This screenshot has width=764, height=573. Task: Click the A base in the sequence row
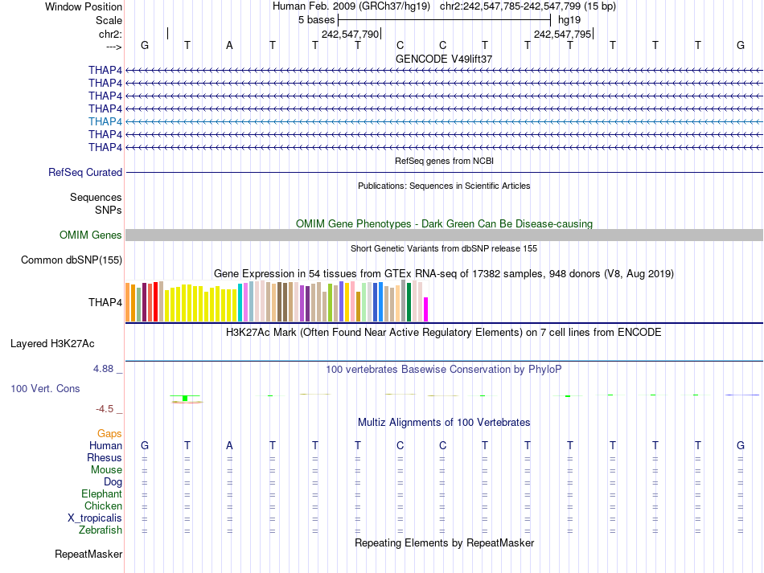(x=229, y=46)
